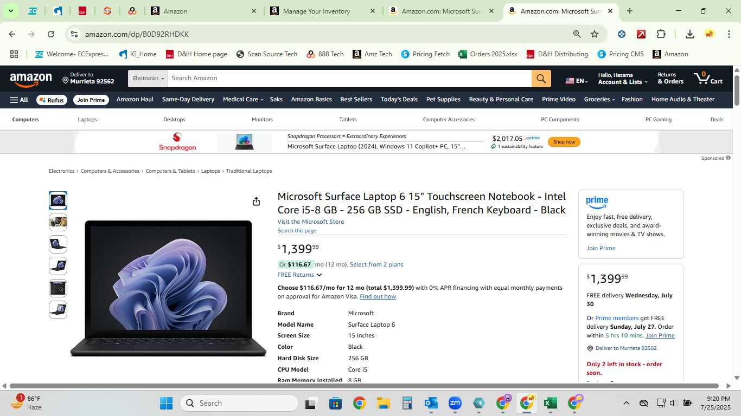The width and height of the screenshot is (741, 416).
Task: Open the bookmarks apps grid icon
Action: pos(14,54)
